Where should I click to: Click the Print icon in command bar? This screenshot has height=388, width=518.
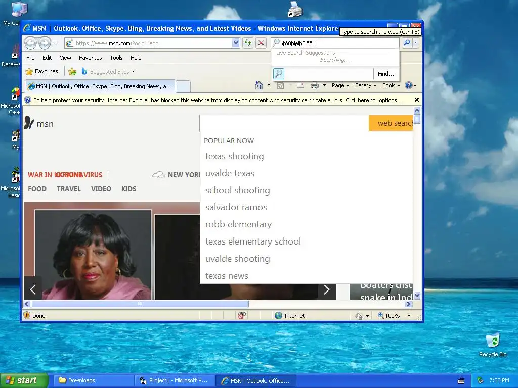pyautogui.click(x=315, y=86)
